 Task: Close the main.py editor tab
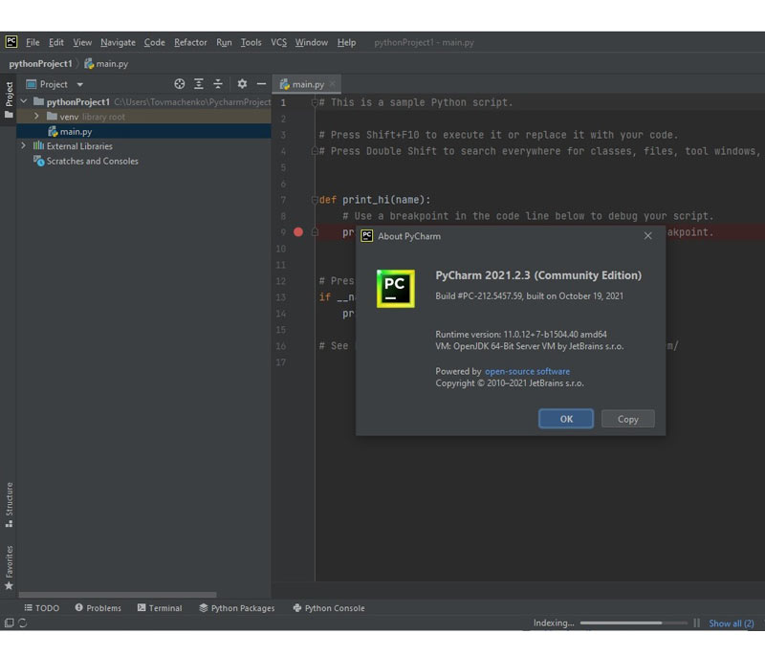tap(332, 84)
